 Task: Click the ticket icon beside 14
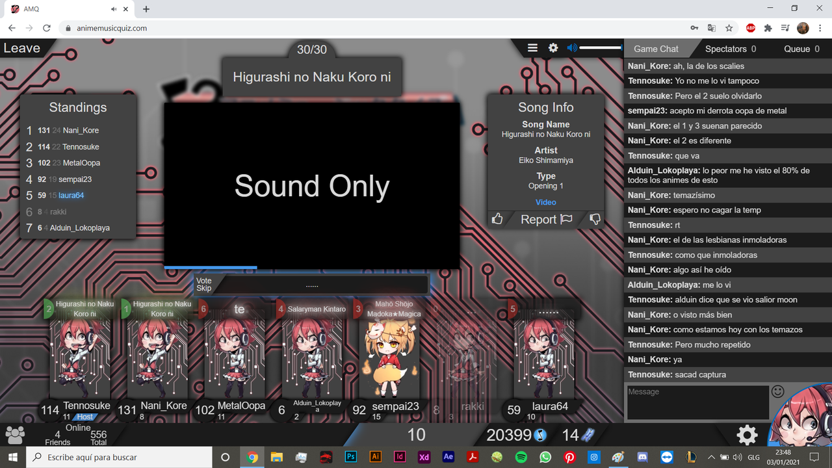pyautogui.click(x=588, y=435)
